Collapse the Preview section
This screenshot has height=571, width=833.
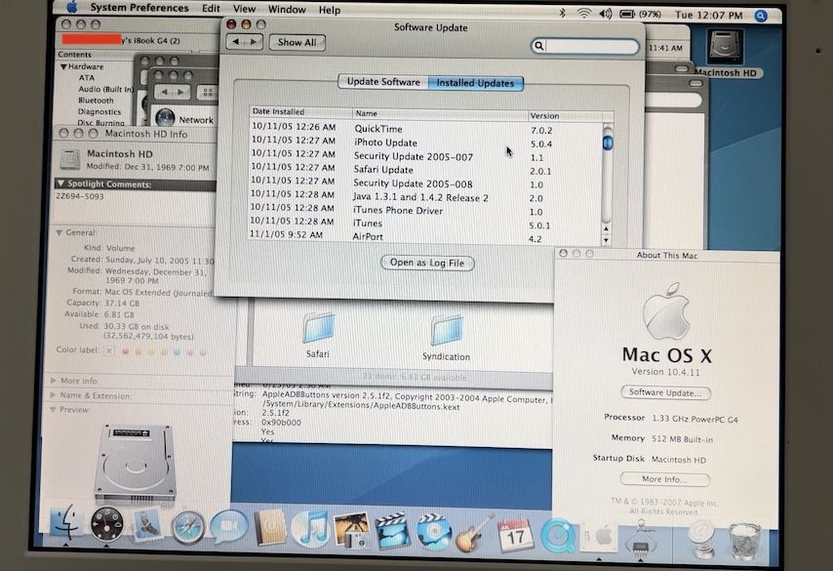click(x=53, y=410)
